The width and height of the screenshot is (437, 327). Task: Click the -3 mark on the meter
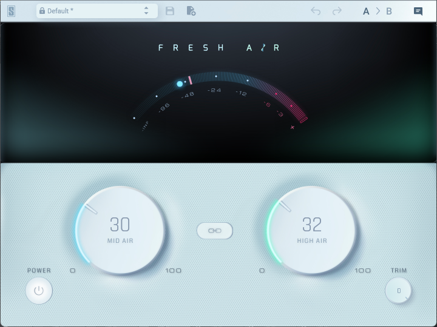pyautogui.click(x=280, y=113)
